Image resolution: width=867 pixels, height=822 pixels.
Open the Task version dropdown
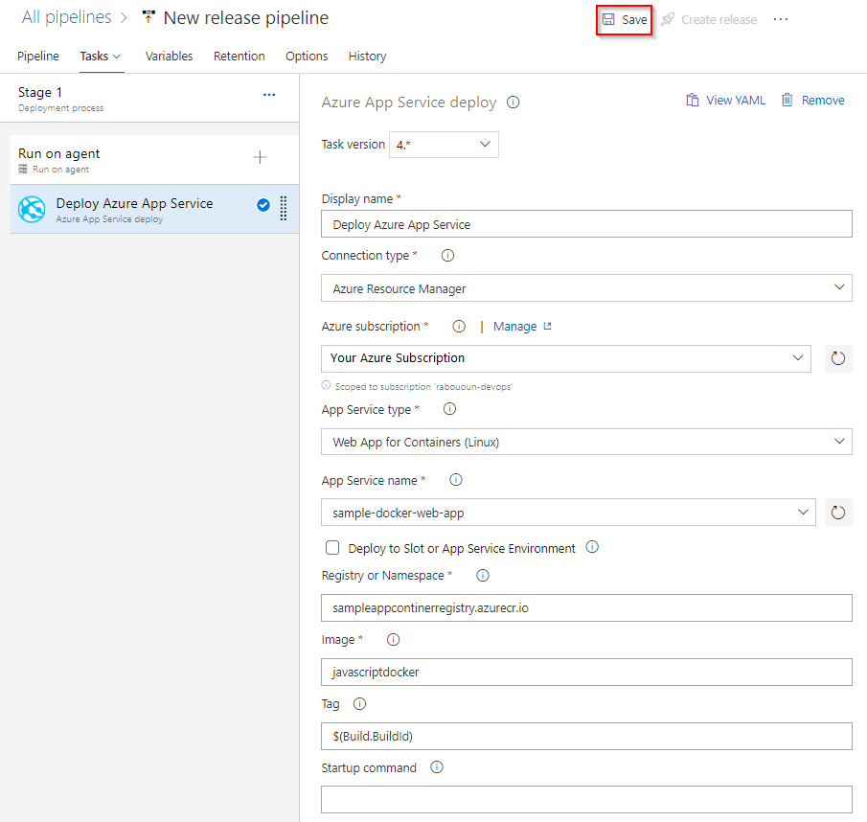click(x=444, y=144)
